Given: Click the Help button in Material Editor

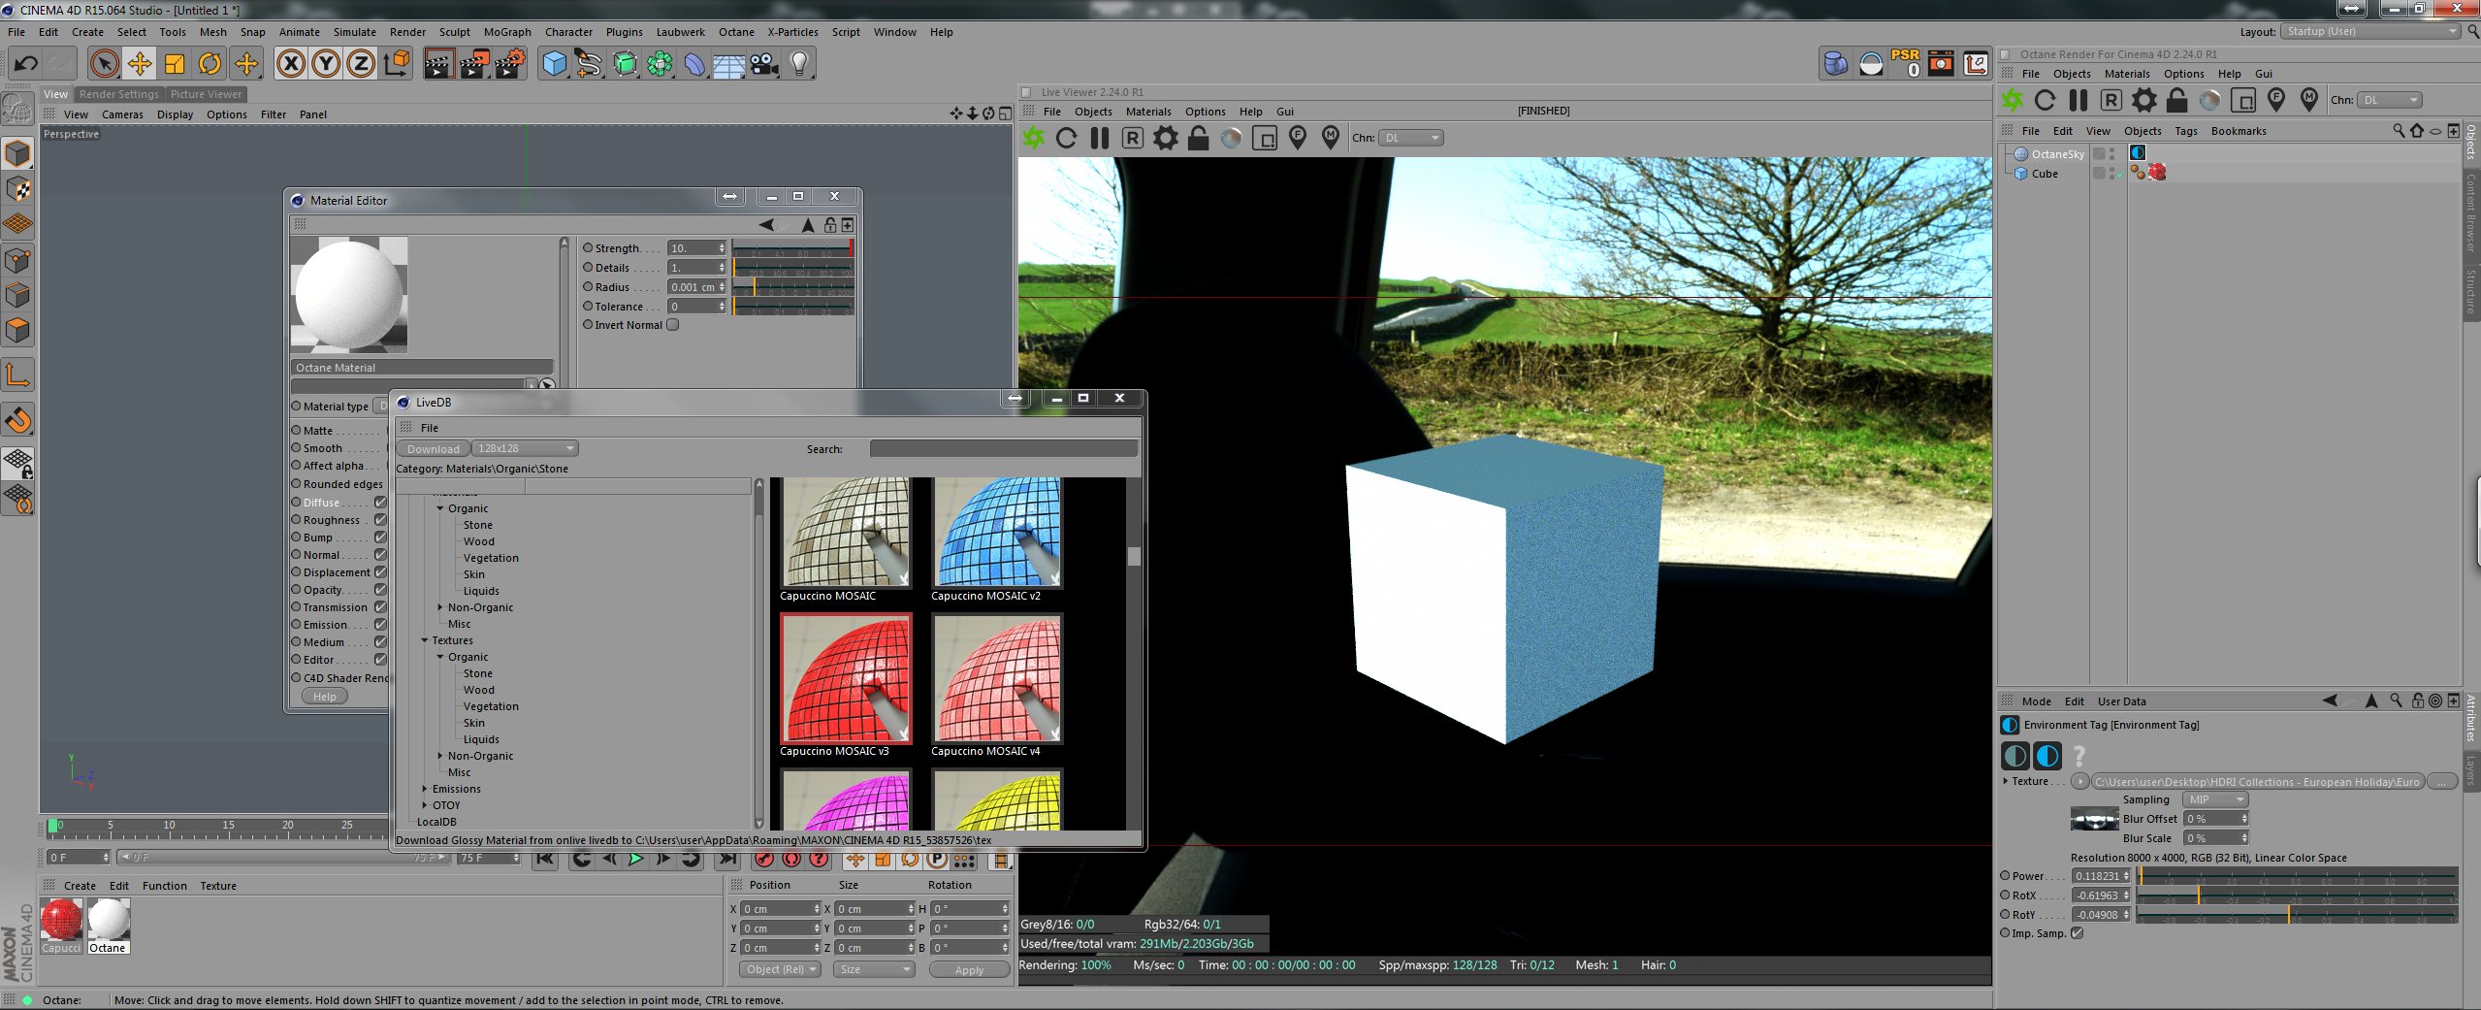Looking at the screenshot, I should (x=325, y=697).
